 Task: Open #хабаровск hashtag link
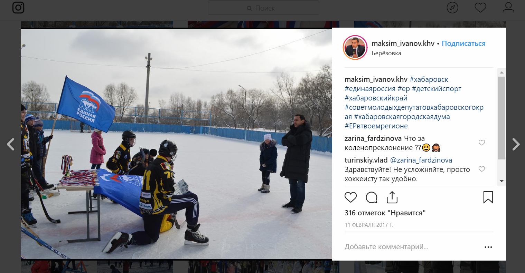pos(429,79)
